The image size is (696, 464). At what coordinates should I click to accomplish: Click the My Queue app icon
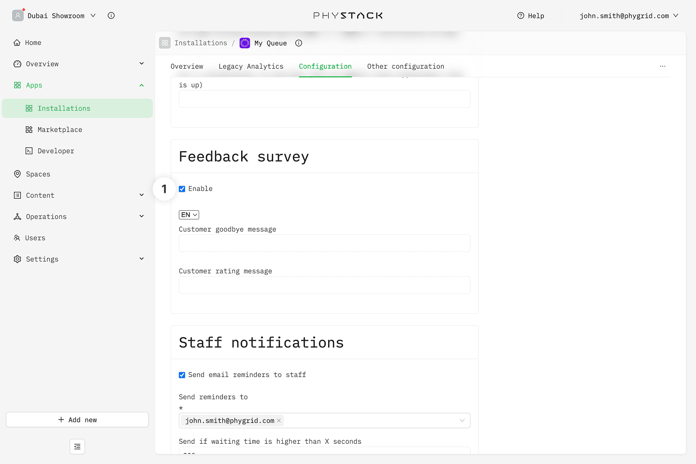[x=245, y=43]
